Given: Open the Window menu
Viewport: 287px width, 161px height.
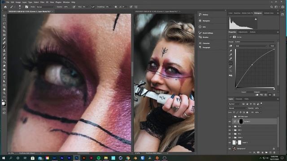Looking at the screenshot, I should [x=66, y=2].
